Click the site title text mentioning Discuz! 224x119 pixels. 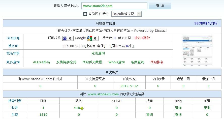pyautogui.click(x=112, y=31)
